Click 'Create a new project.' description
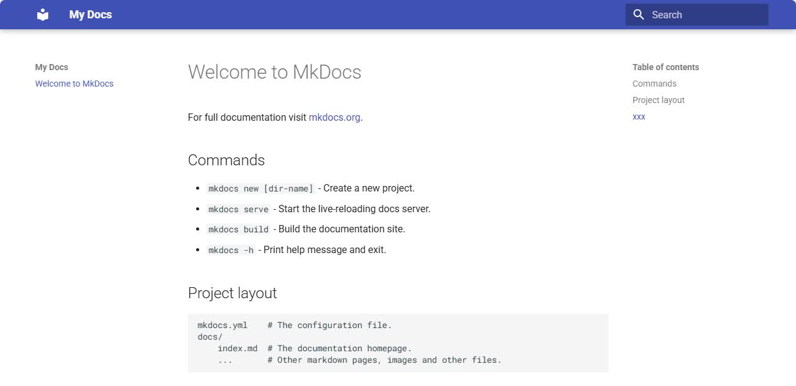This screenshot has height=386, width=796. click(369, 188)
